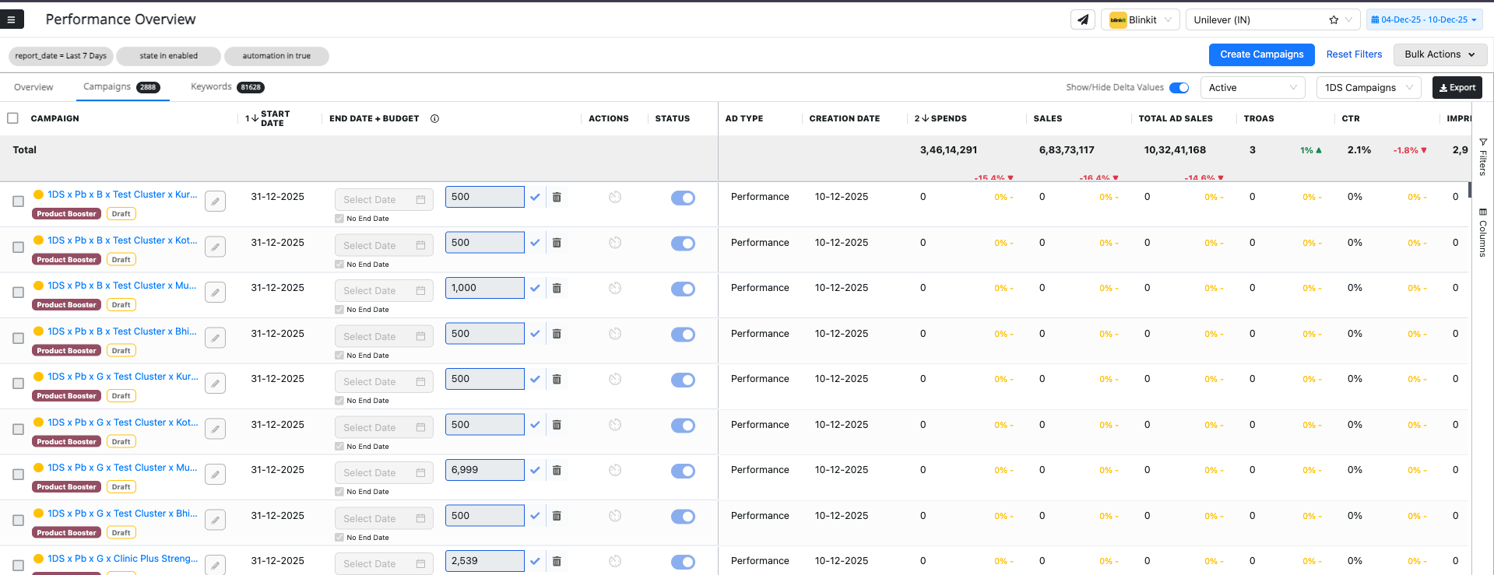1494x575 pixels.
Task: Open the Filters side panel tab
Action: click(x=1483, y=157)
